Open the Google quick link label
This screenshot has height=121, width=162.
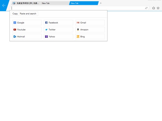[21, 23]
